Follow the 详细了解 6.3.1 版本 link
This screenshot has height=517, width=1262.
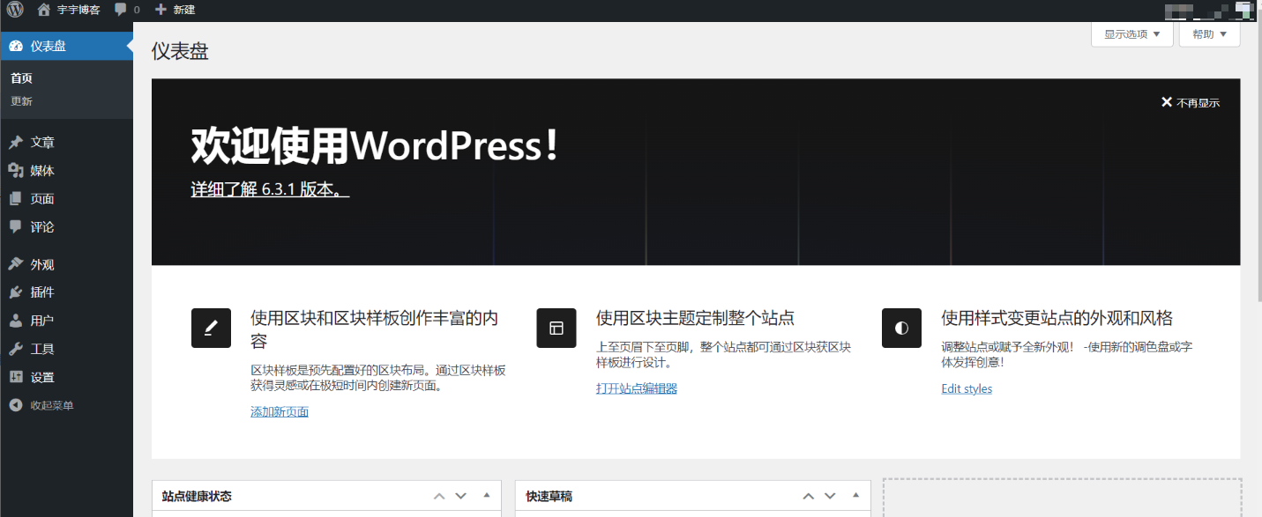tap(270, 189)
